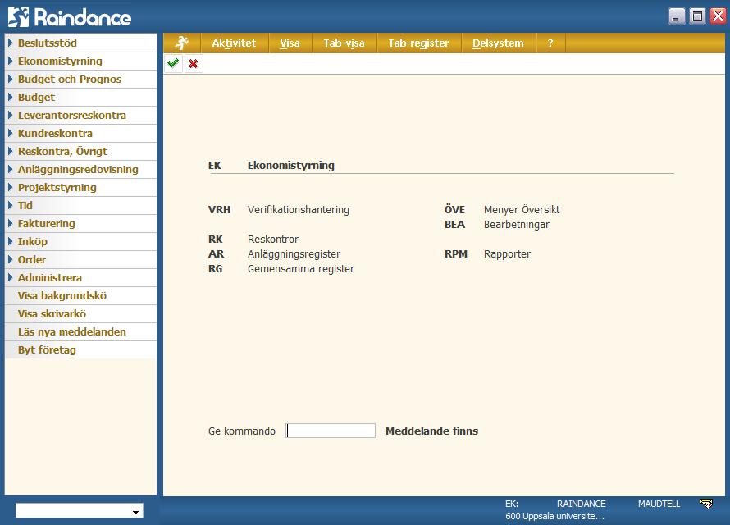Click the AR command code

tap(216, 254)
